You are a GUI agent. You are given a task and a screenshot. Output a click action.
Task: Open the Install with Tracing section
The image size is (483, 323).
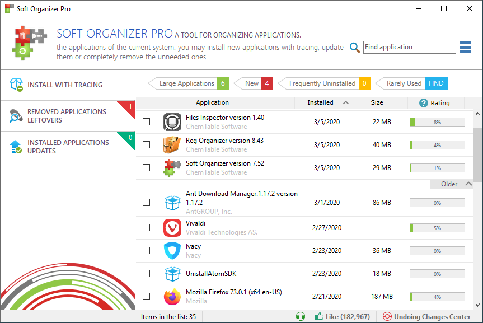(68, 85)
